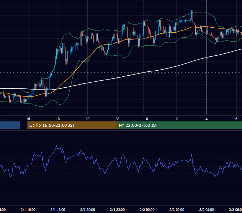242x213 pixels.
Task: Select the upper time axis label 2
Action: 177,119
